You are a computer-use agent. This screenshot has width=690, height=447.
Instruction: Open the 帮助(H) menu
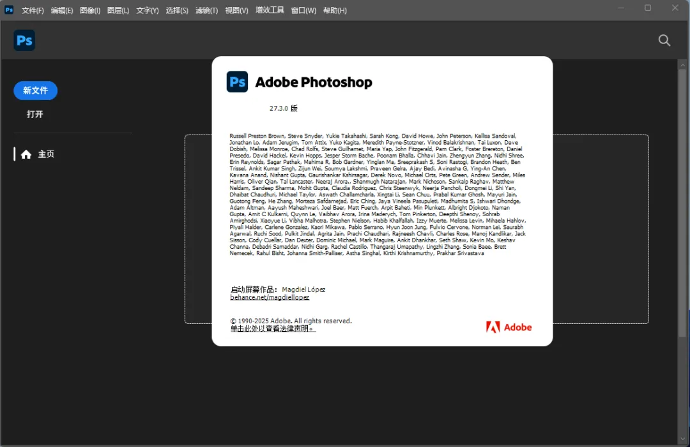(x=335, y=10)
